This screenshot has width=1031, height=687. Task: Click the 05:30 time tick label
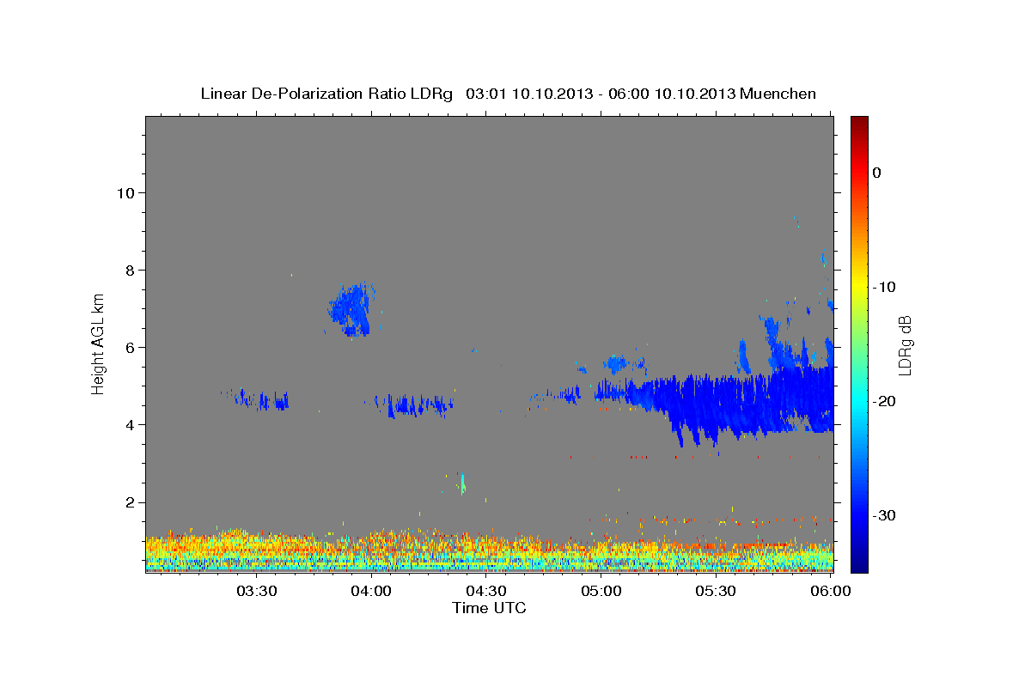tap(717, 592)
